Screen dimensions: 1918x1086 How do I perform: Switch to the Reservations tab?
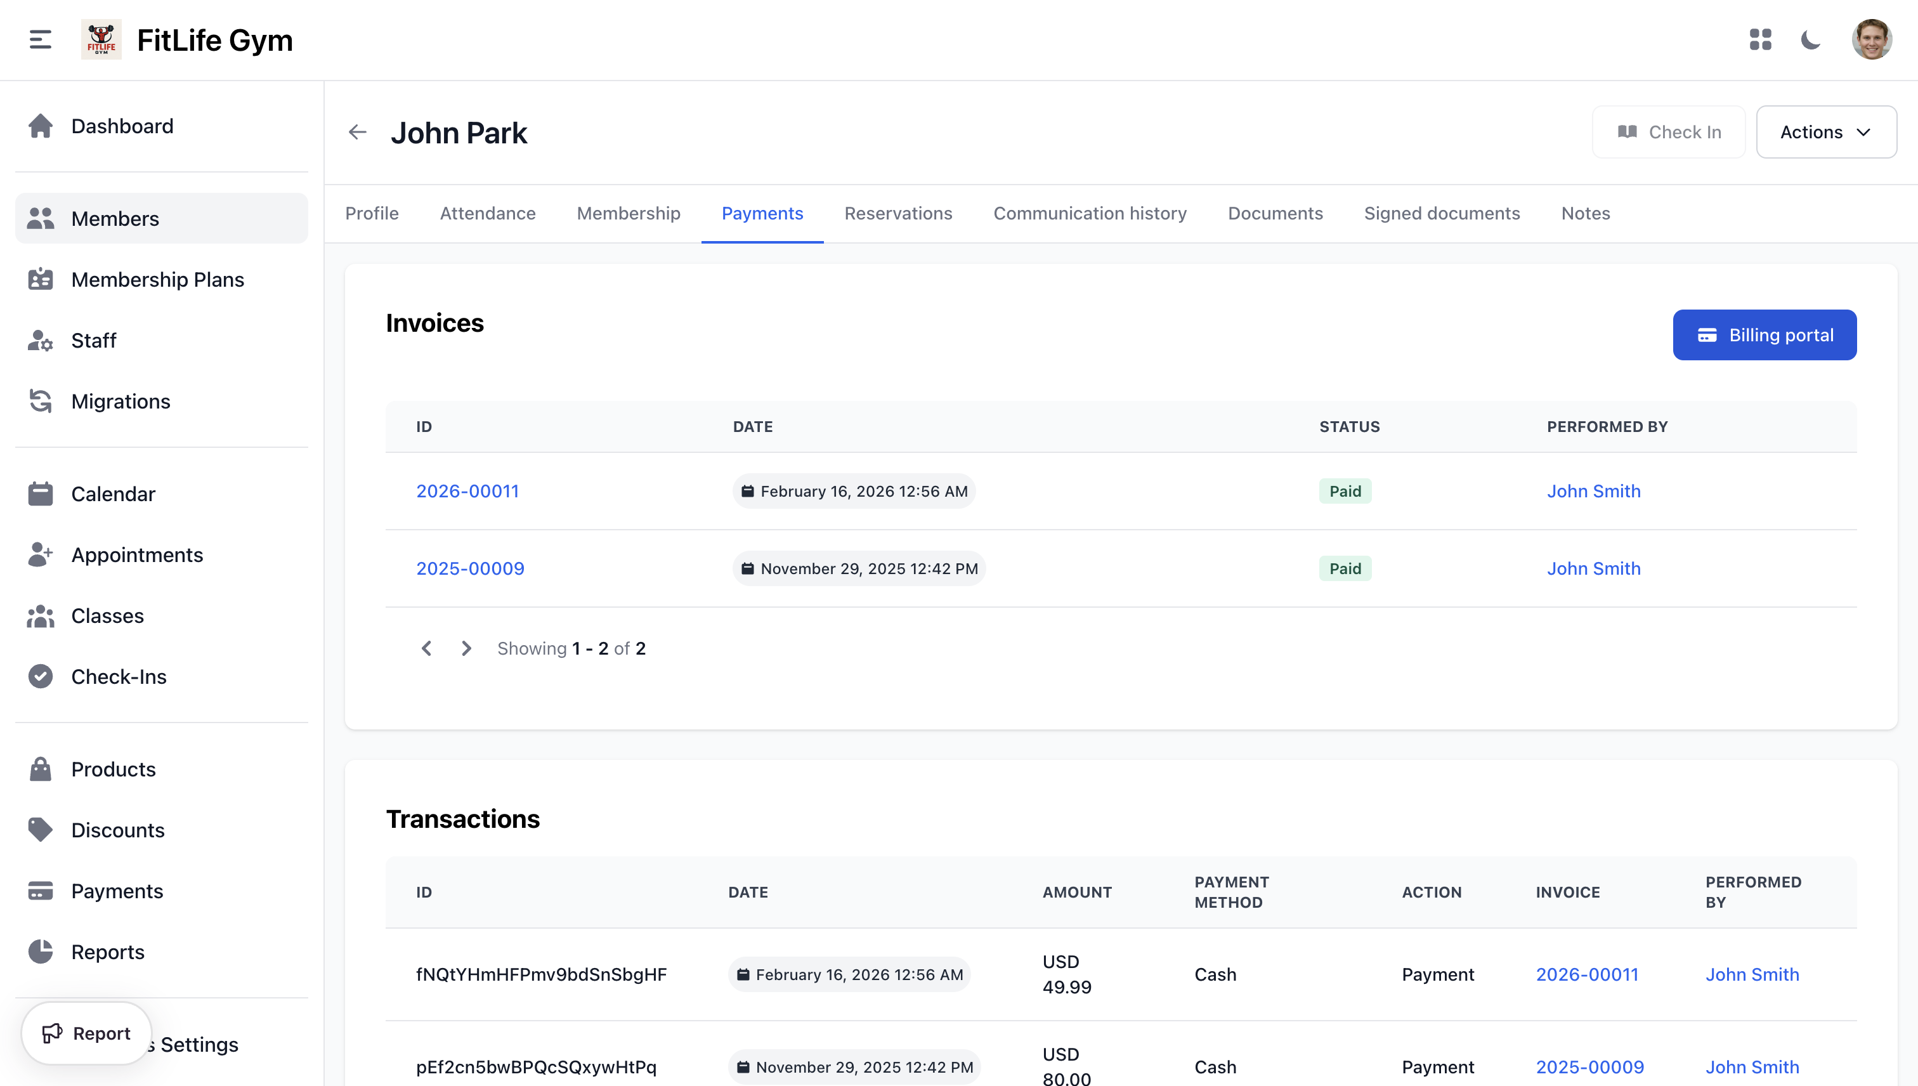[898, 213]
